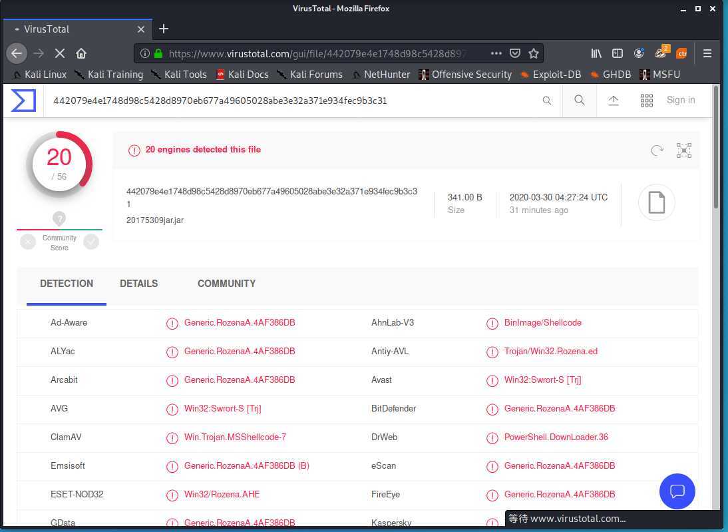Open the Kali Forums bookmark
Viewport: 728px width, 532px height.
tap(309, 75)
